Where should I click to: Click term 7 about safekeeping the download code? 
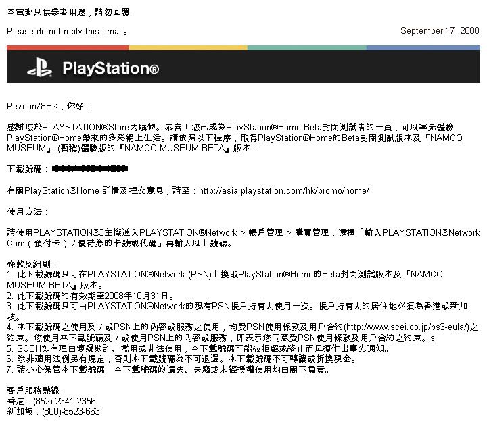pos(168,369)
